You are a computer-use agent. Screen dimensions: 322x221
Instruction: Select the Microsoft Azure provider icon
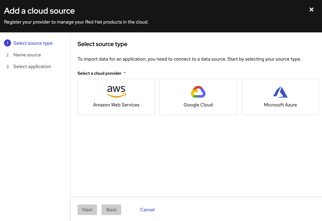(x=280, y=92)
